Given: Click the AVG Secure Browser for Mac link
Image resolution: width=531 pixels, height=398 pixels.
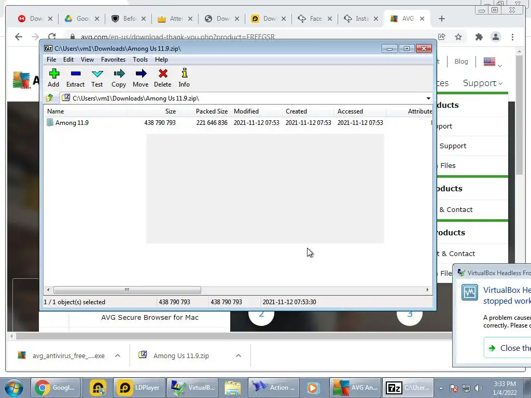Looking at the screenshot, I should [x=150, y=318].
